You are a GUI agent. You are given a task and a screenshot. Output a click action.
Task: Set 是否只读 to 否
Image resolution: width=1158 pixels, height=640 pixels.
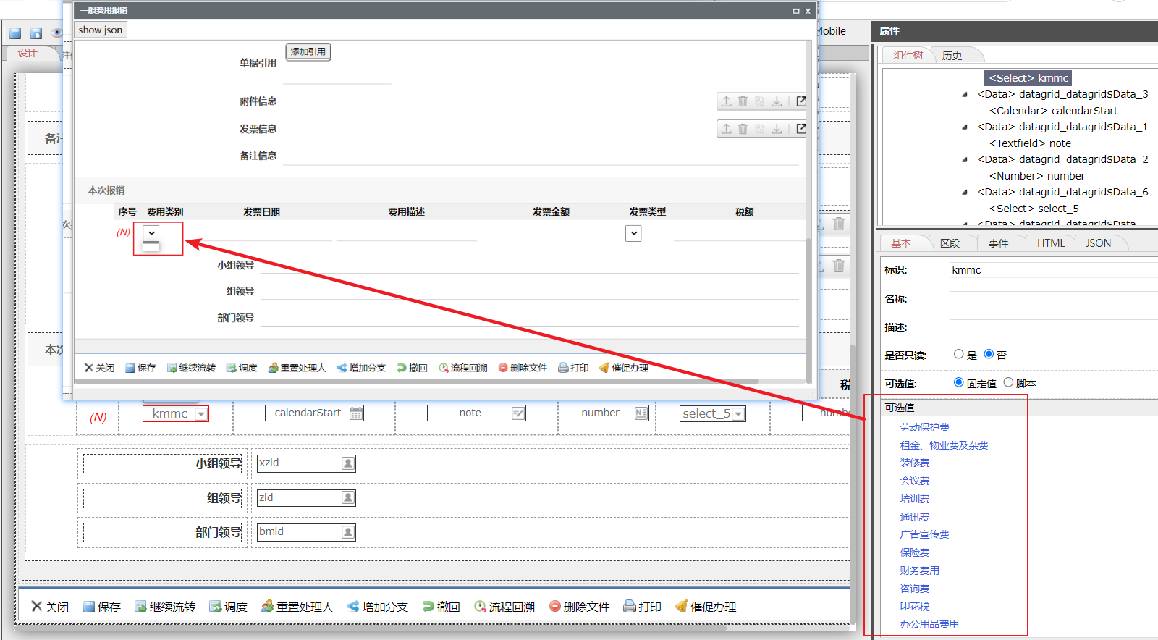point(989,354)
